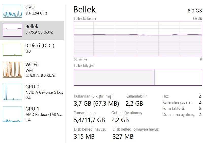Screen dimensions: 208x143
Task: Click the Disk 0 graph thumbnail
Action: pos(12,49)
